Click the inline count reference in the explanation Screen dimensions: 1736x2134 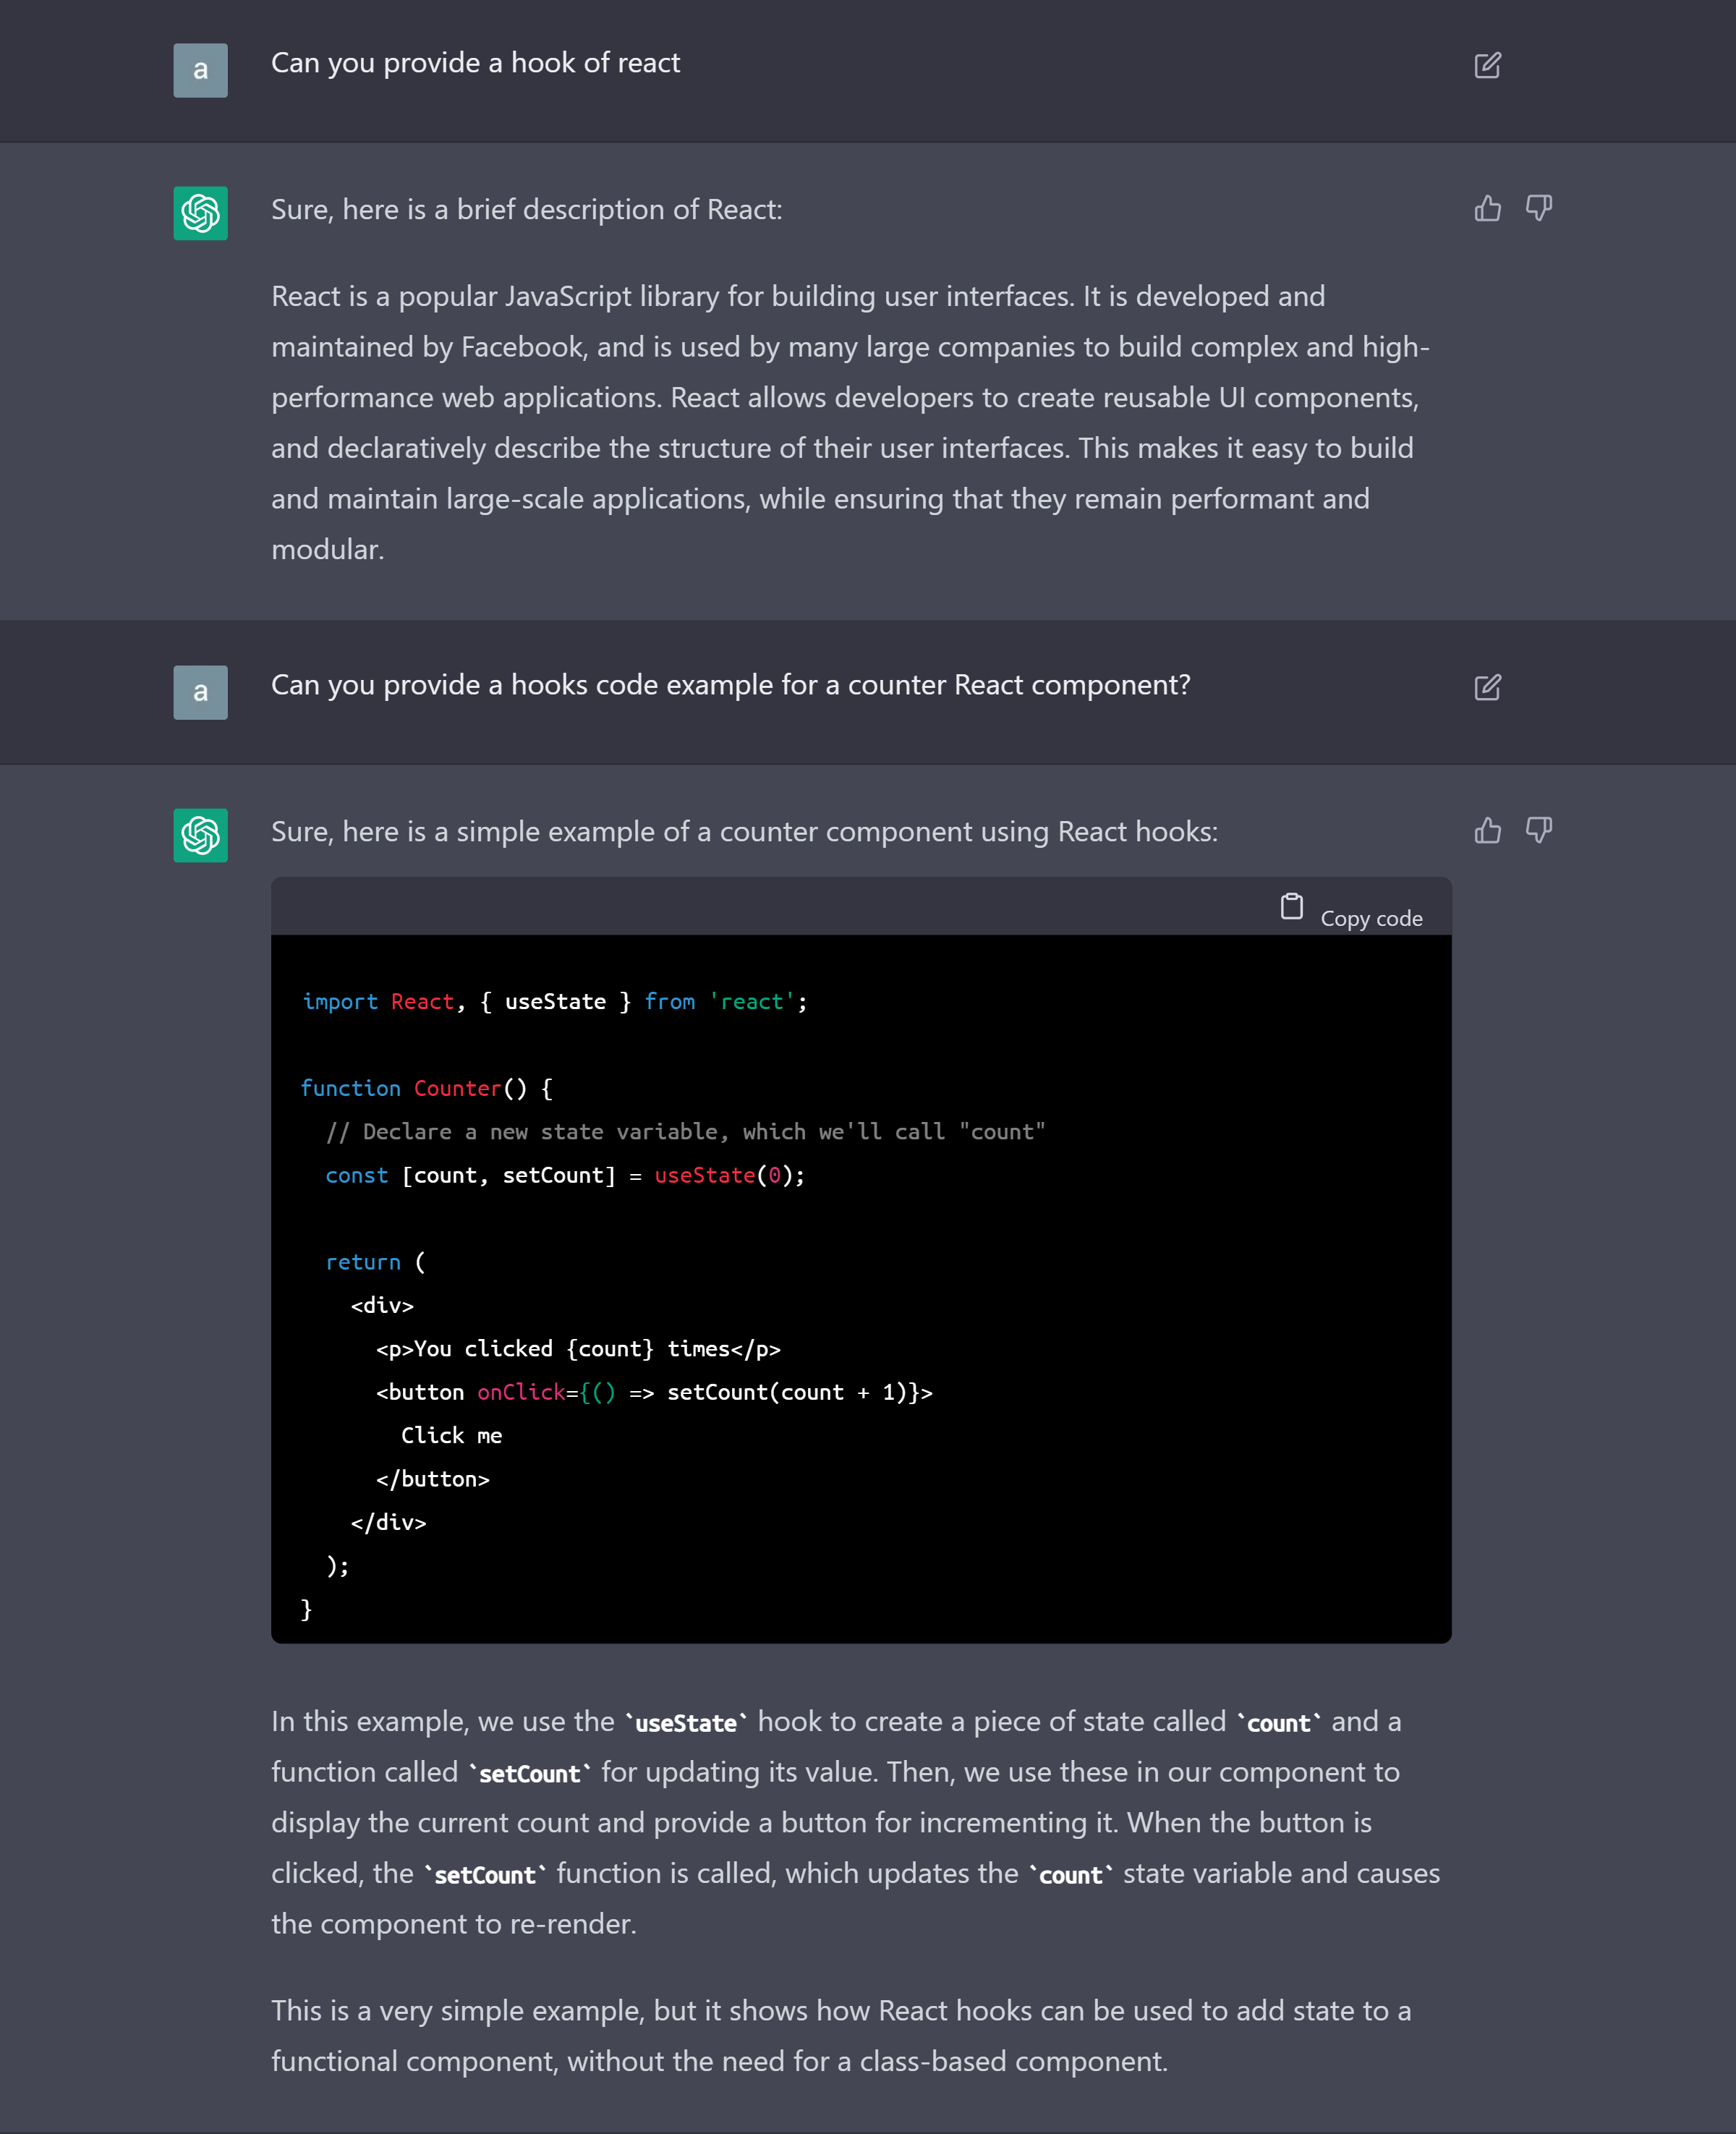(x=1279, y=1722)
